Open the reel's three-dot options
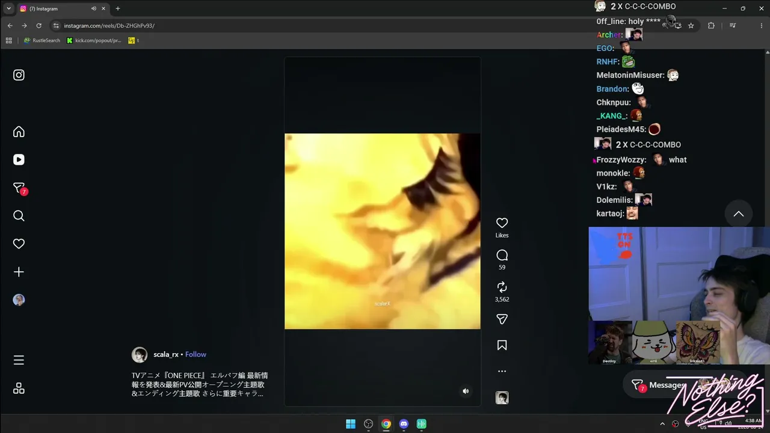 502,371
